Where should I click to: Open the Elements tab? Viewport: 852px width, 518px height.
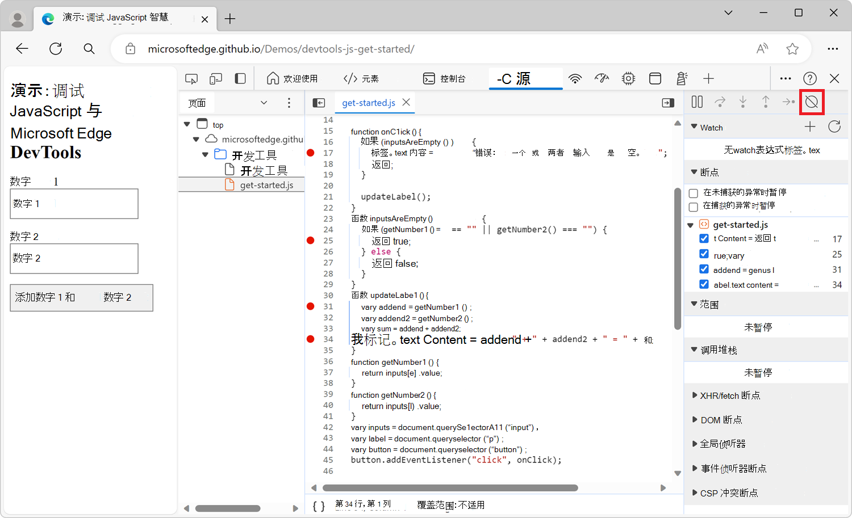361,79
